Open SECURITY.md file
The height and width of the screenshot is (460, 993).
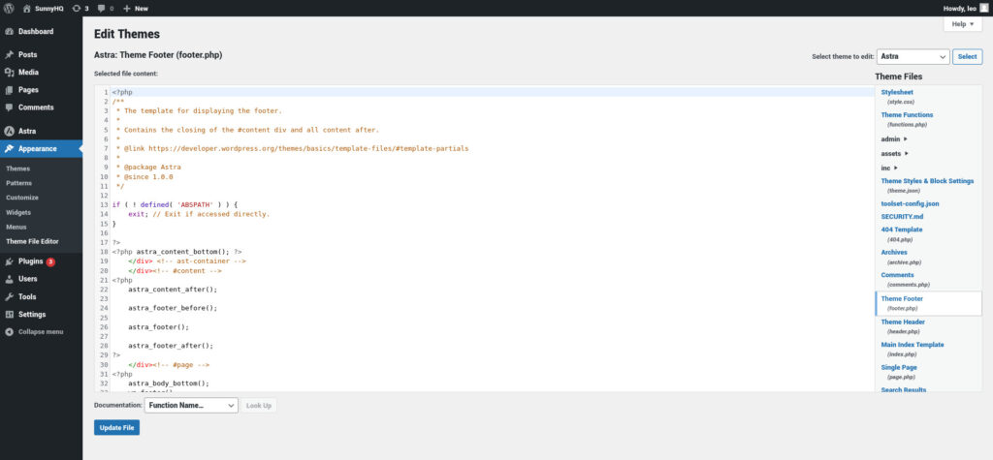pyautogui.click(x=902, y=216)
